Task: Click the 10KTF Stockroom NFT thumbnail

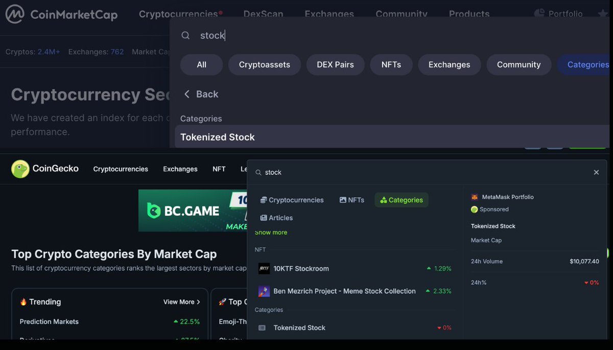Action: point(264,269)
